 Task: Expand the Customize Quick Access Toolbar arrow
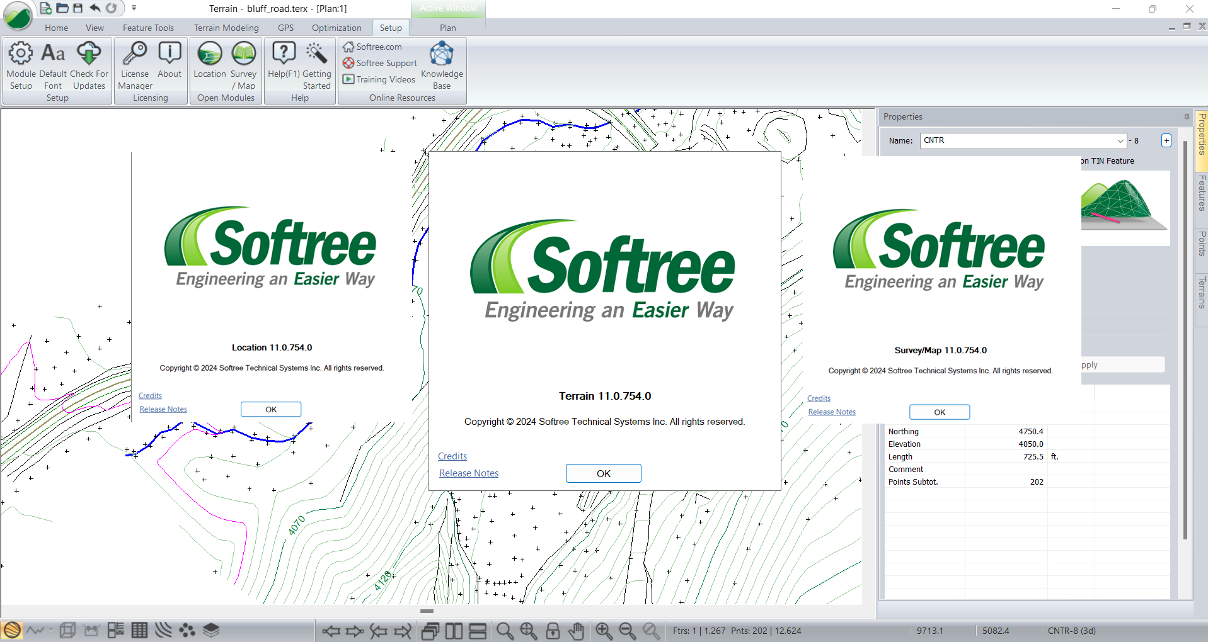click(x=134, y=8)
